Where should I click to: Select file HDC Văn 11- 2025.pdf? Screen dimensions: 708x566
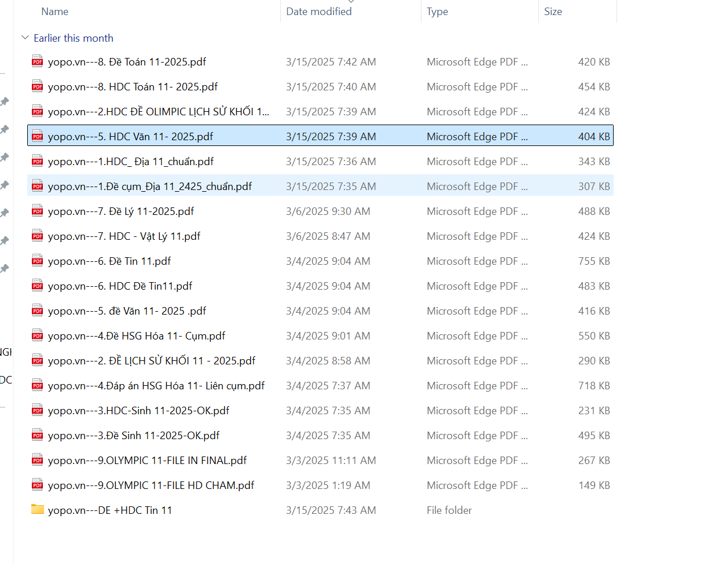(130, 137)
